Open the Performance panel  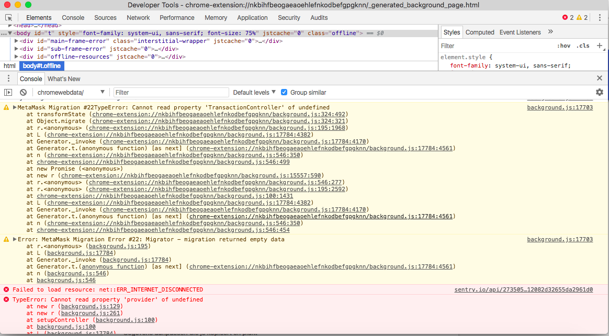tap(177, 17)
